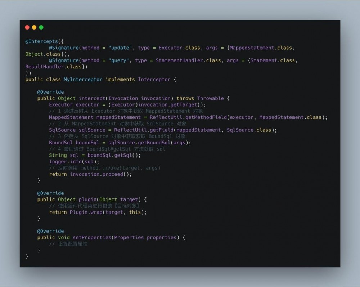Click 'Properties properties' parameter
The width and height of the screenshot is (360, 287).
[x=145, y=237]
